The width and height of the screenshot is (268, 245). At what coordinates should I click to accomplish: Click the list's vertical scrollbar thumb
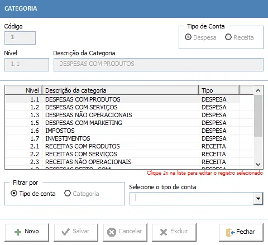click(x=258, y=116)
